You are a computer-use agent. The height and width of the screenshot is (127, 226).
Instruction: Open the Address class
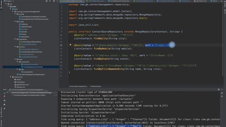pos(24,24)
